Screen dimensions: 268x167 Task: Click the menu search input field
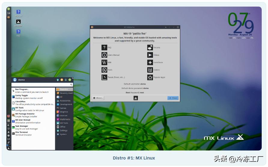pyautogui.click(x=42, y=85)
